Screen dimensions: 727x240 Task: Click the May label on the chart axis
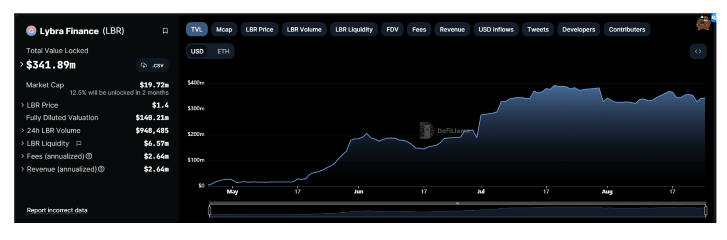coord(232,192)
